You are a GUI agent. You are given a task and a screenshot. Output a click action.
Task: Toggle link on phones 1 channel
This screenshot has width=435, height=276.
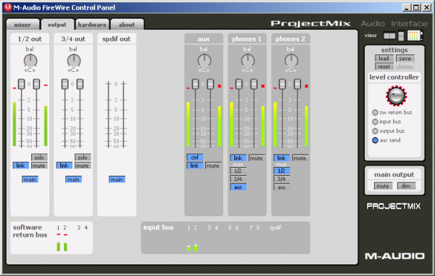pos(238,158)
